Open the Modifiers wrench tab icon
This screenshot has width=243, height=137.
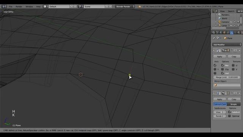point(232,32)
